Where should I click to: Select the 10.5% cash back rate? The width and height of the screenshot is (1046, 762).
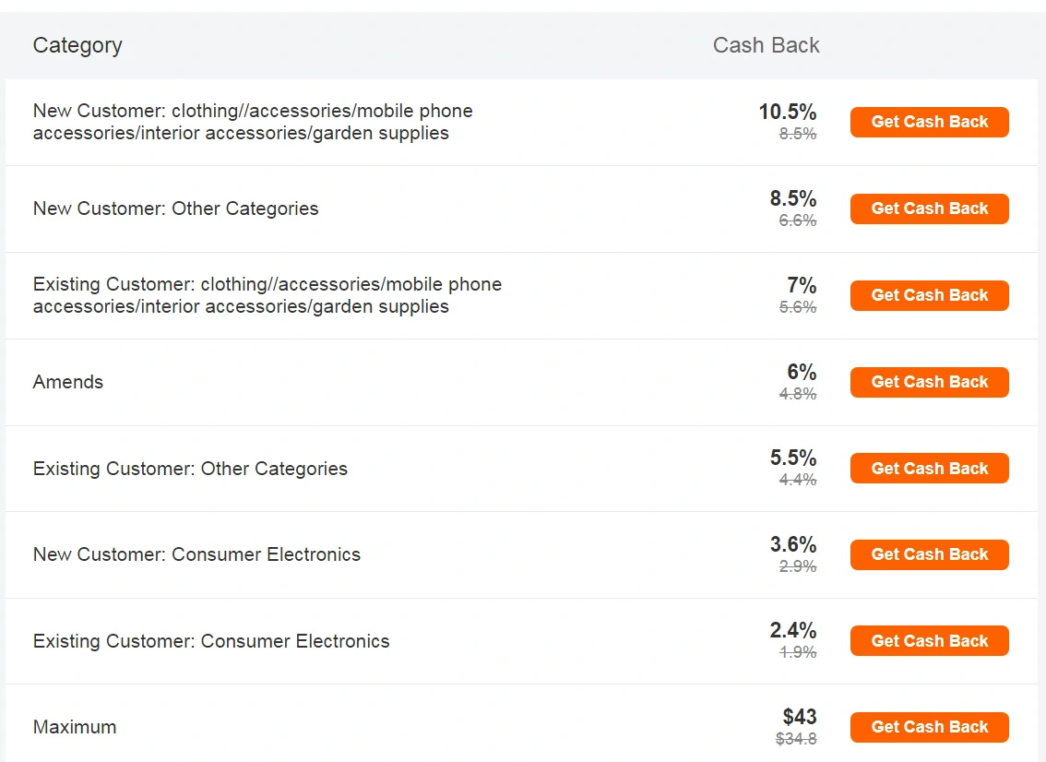point(787,112)
